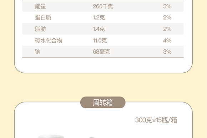Click the 3% percentage in the sodium row
The image size is (207, 138).
tap(167, 51)
